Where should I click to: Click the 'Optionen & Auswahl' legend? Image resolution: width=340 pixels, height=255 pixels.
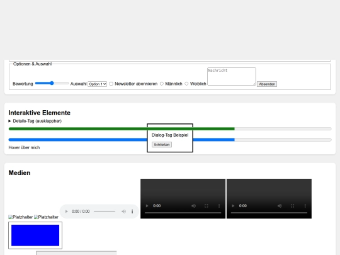click(33, 64)
